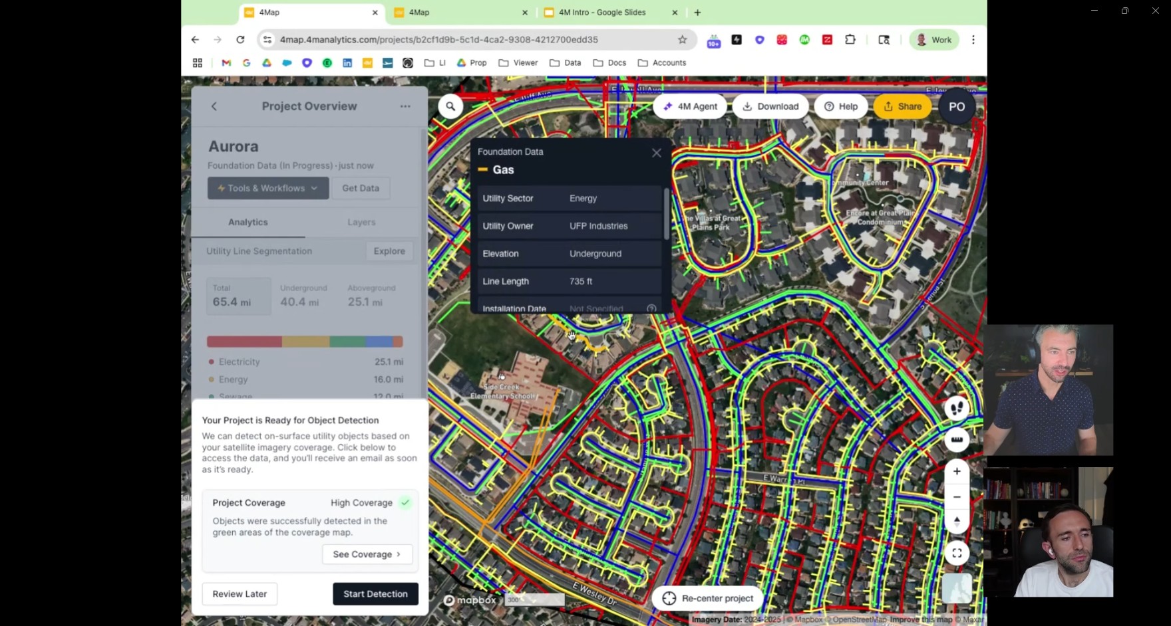
Task: Reset map bearing with compass arrow
Action: (x=957, y=522)
